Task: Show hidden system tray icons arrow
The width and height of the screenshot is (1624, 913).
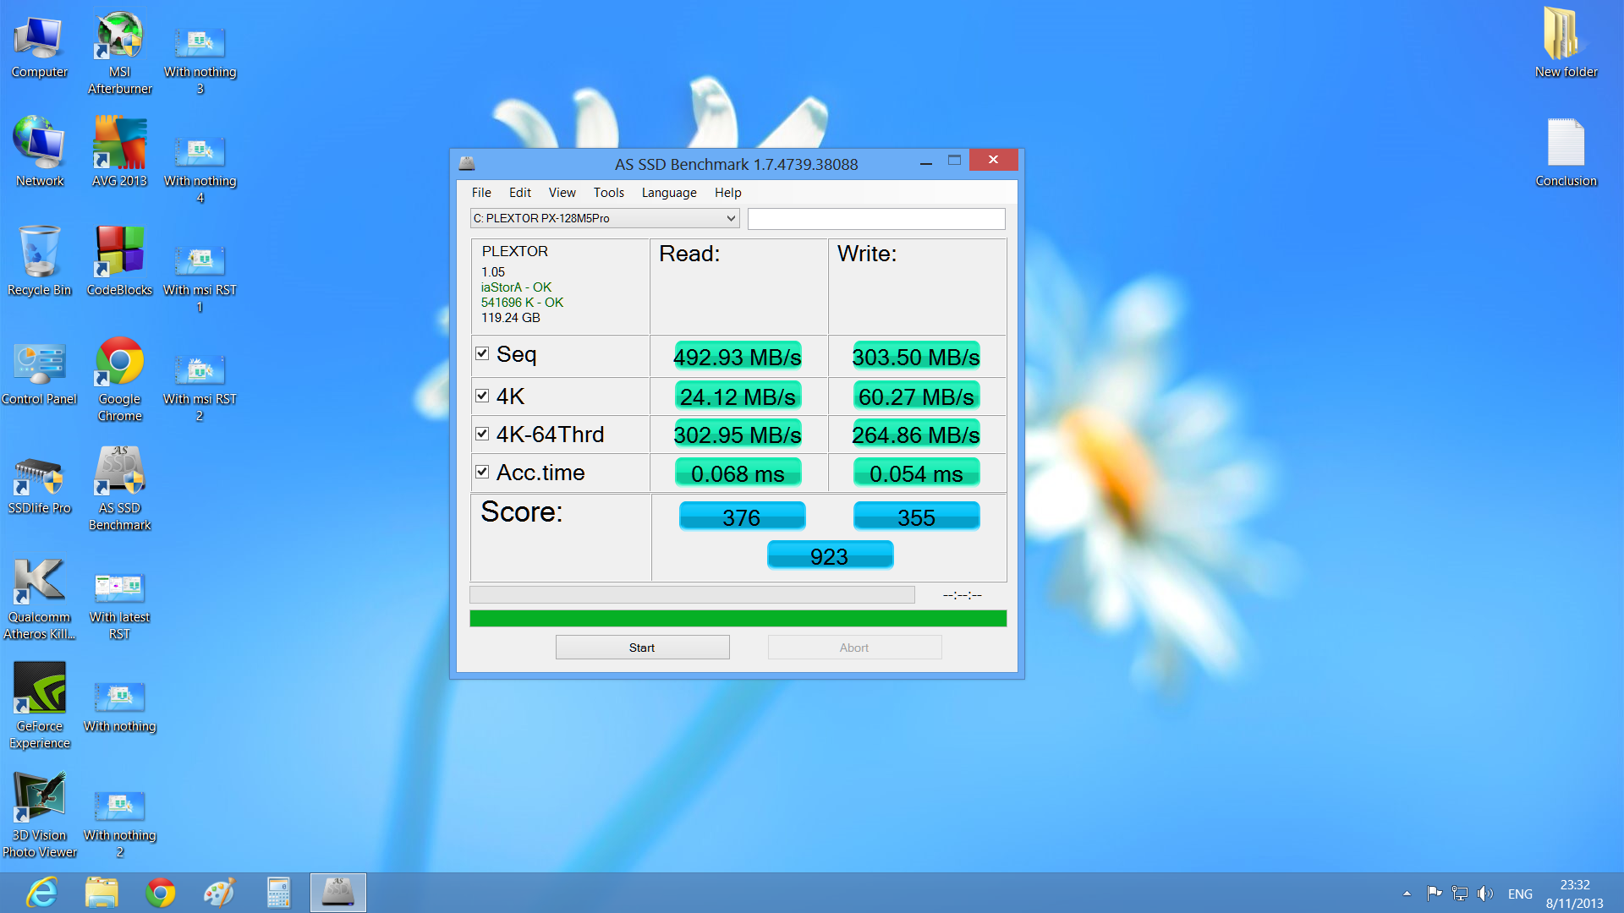Action: click(1407, 894)
